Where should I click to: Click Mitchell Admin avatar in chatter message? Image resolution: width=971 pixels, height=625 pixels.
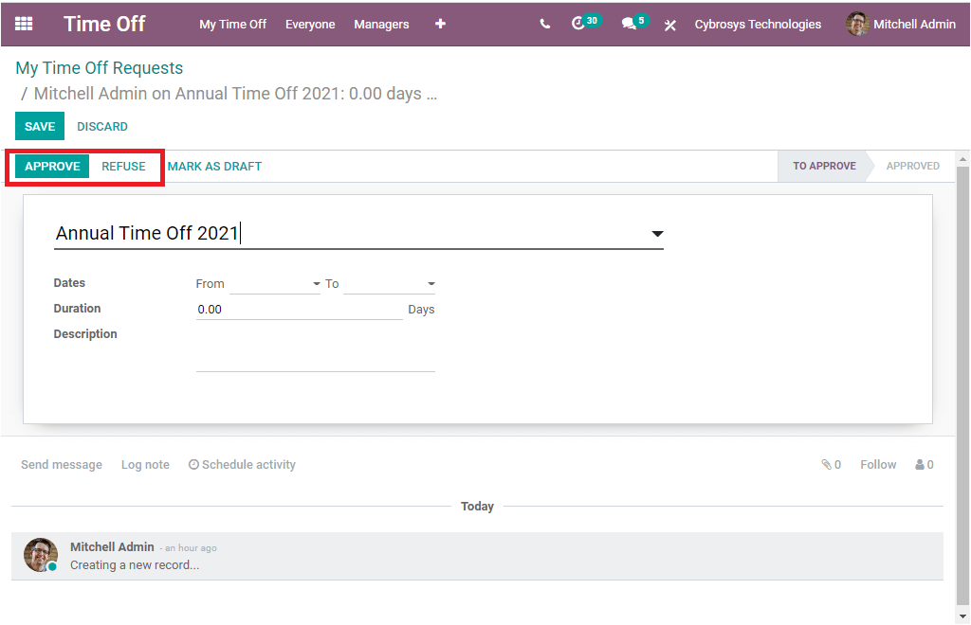pyautogui.click(x=41, y=555)
